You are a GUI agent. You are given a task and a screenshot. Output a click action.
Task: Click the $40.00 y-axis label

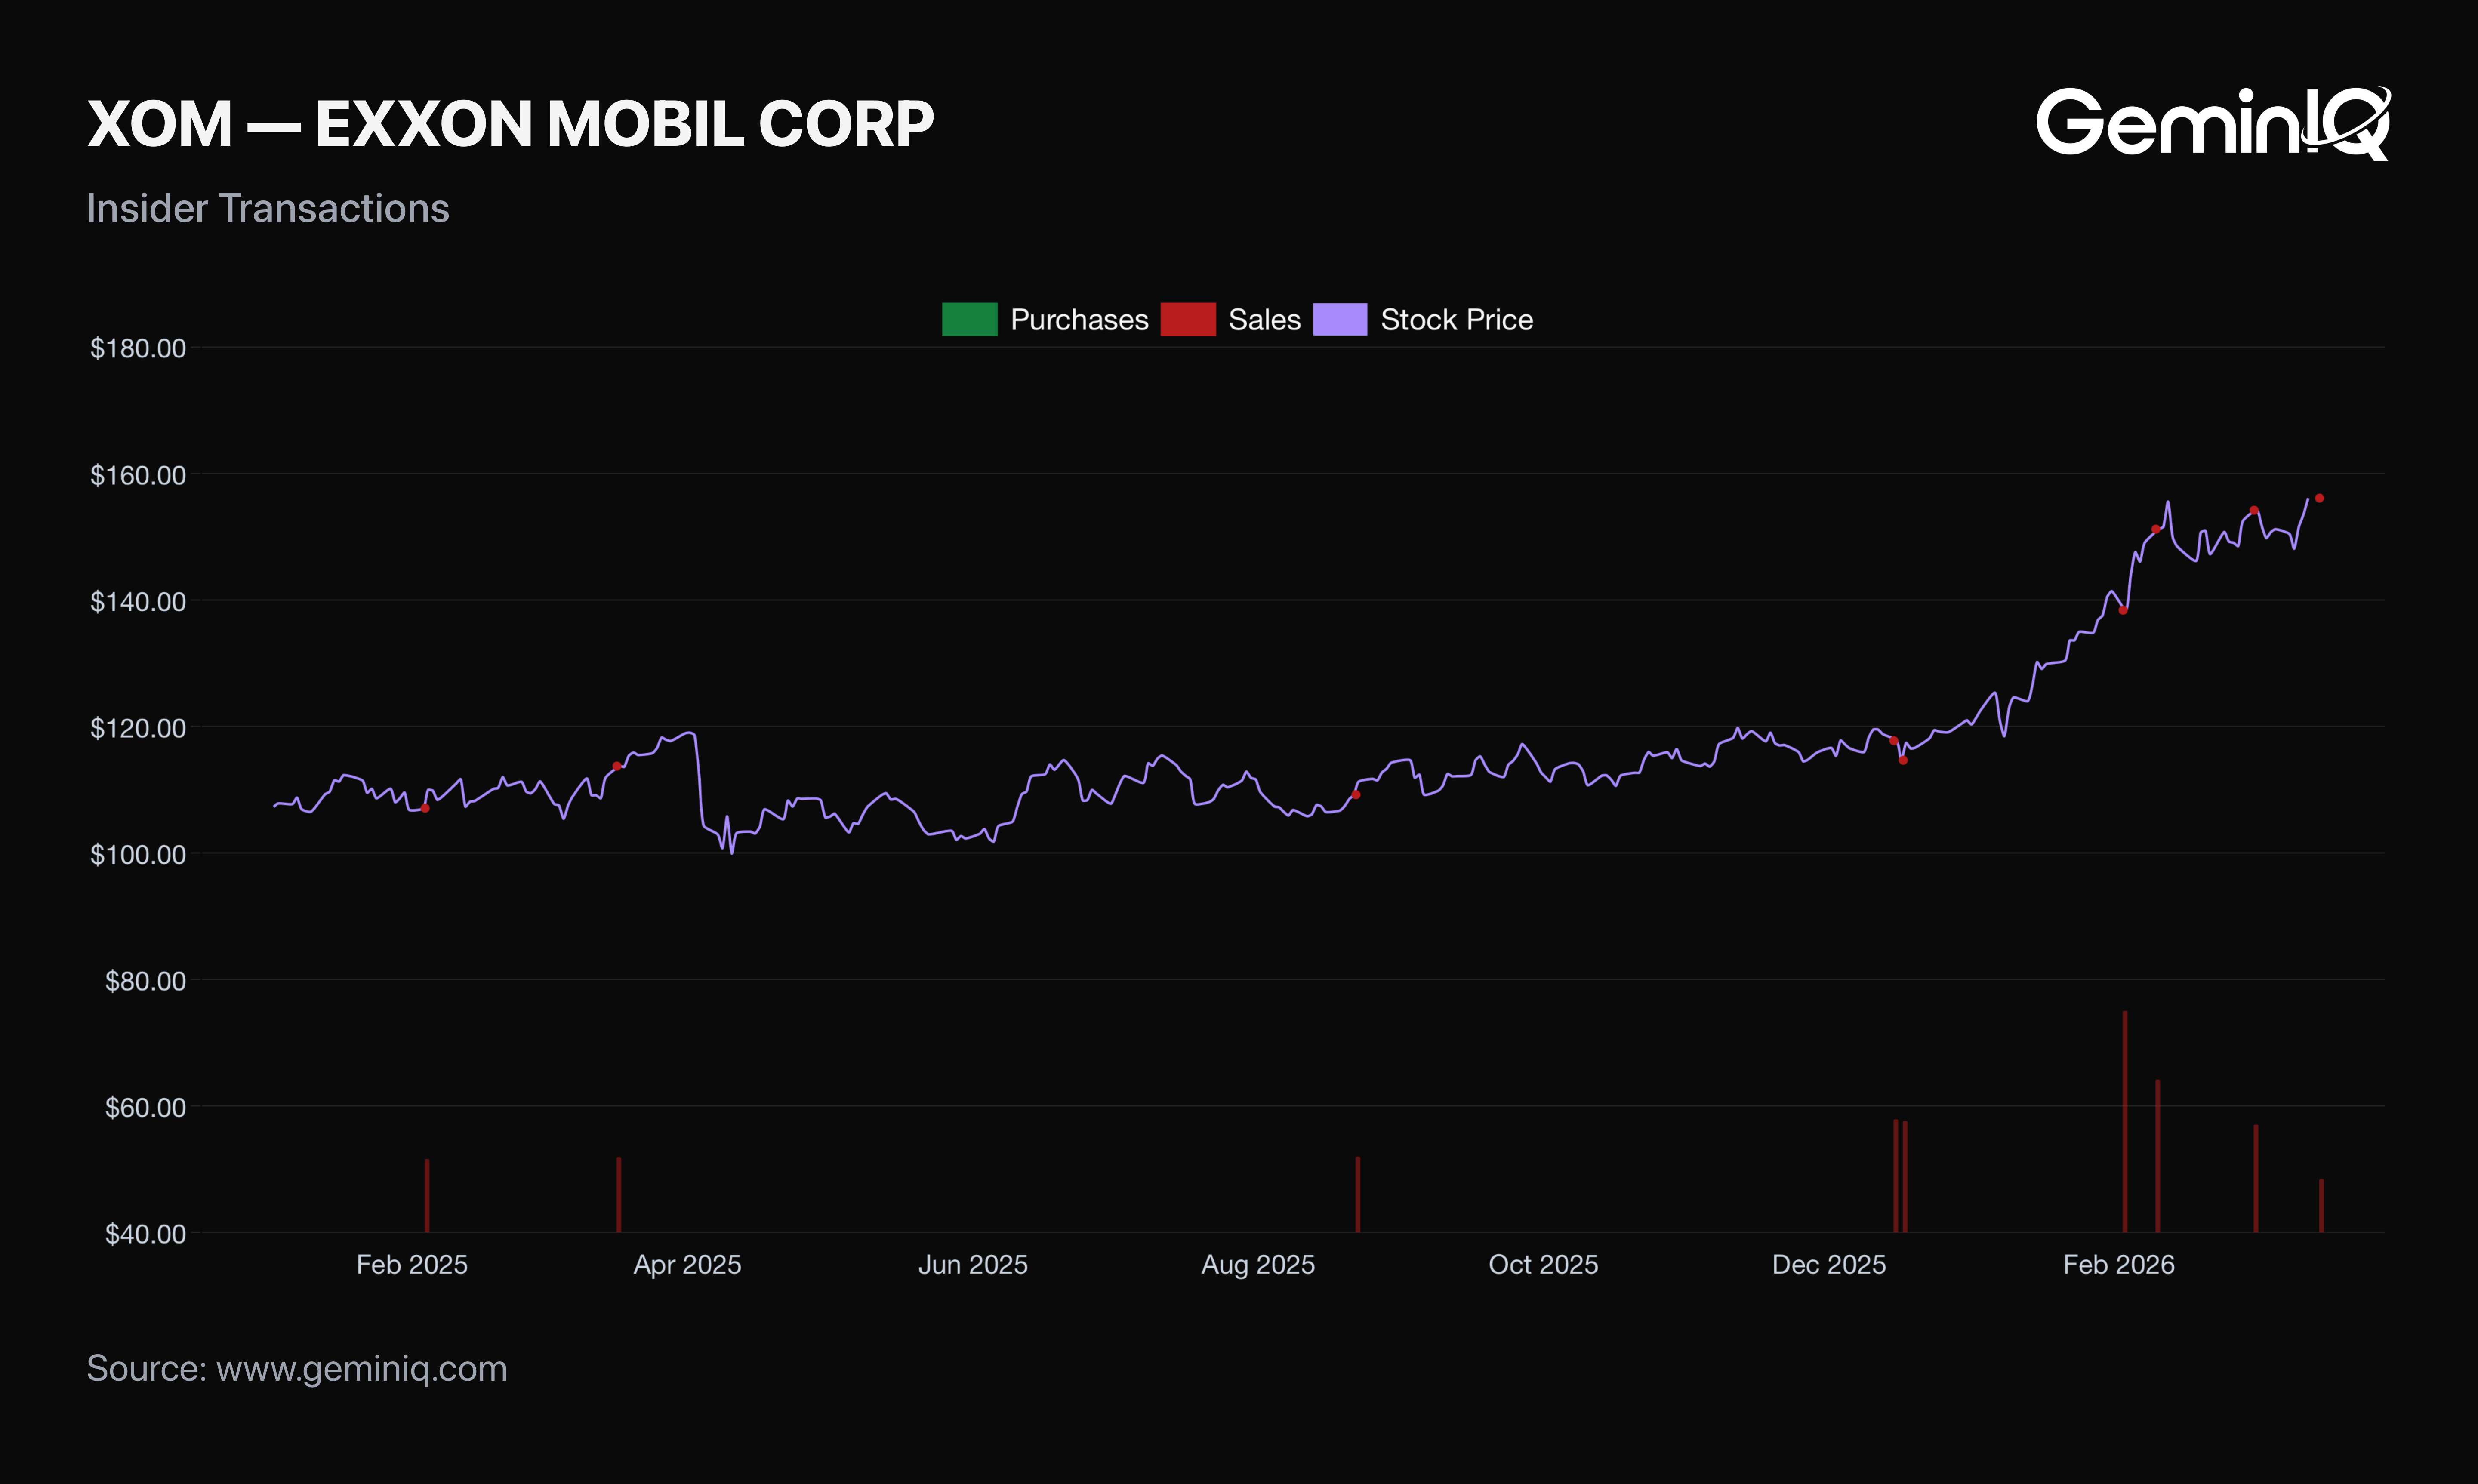pyautogui.click(x=146, y=1234)
